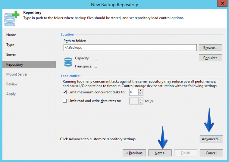Open Advanced repository settings
The height and width of the screenshot is (162, 229).
pos(211,139)
